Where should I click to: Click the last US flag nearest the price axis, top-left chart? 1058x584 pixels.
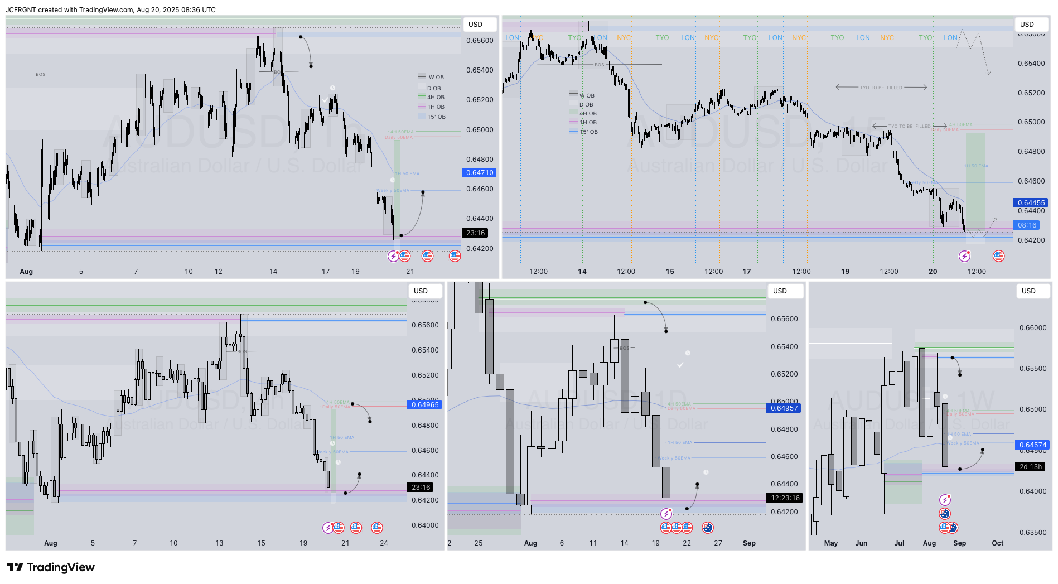[x=455, y=256]
